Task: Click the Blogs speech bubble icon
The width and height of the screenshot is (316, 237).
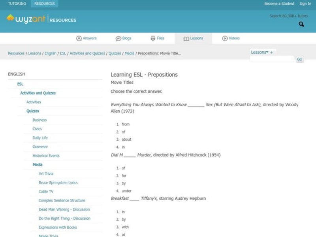Action: pos(118,38)
